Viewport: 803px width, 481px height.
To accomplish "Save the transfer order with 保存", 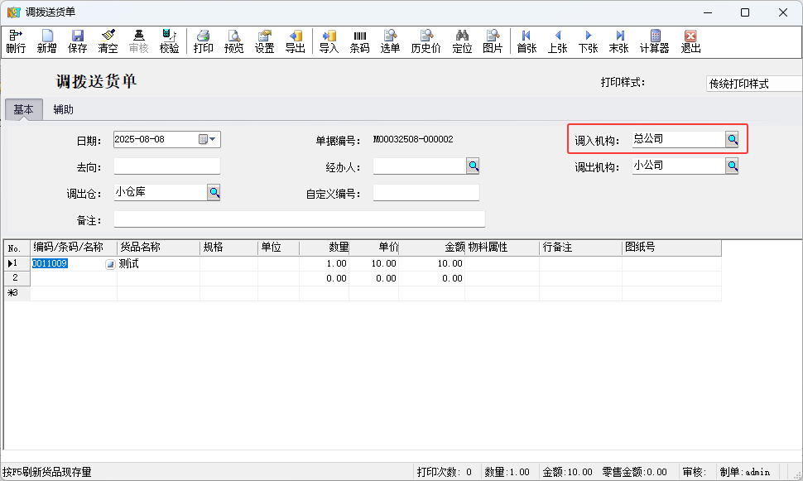I will (77, 41).
